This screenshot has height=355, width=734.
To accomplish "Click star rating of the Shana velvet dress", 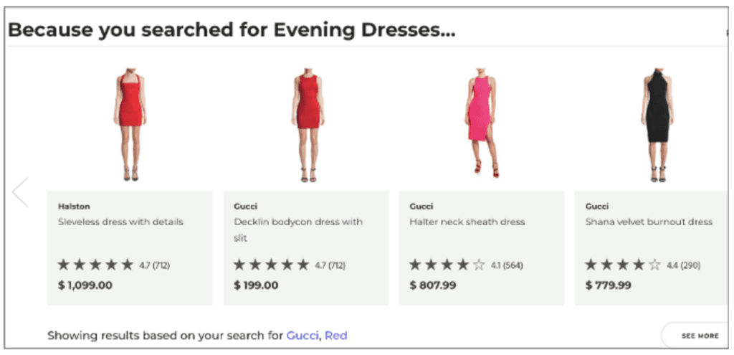I will pyautogui.click(x=623, y=265).
